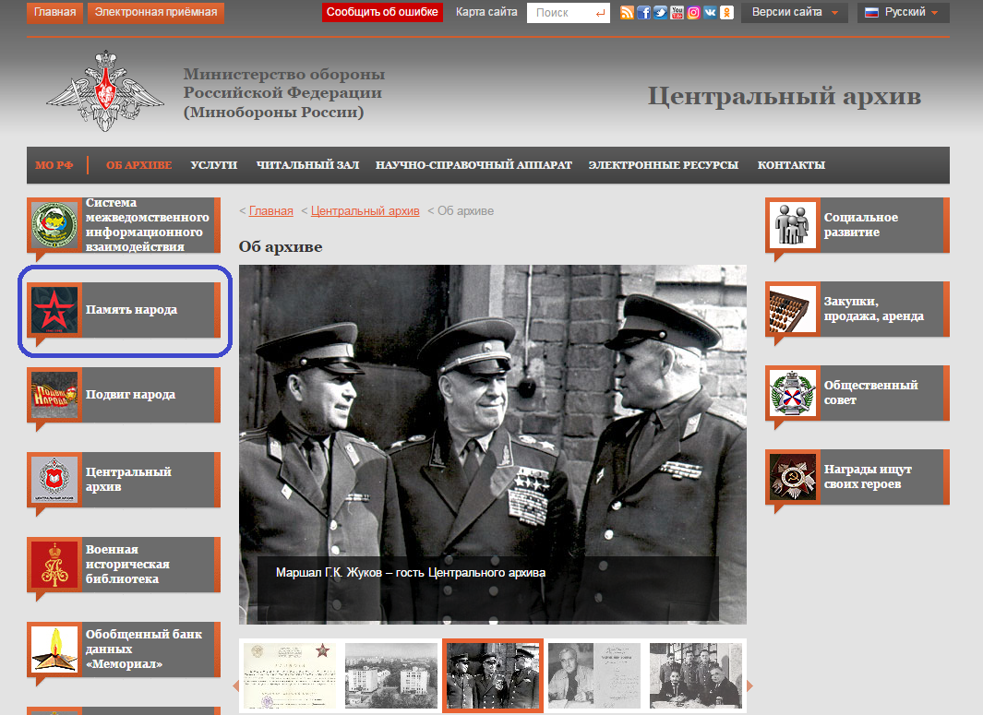
Task: Open the RSS feed icon
Action: 627,13
